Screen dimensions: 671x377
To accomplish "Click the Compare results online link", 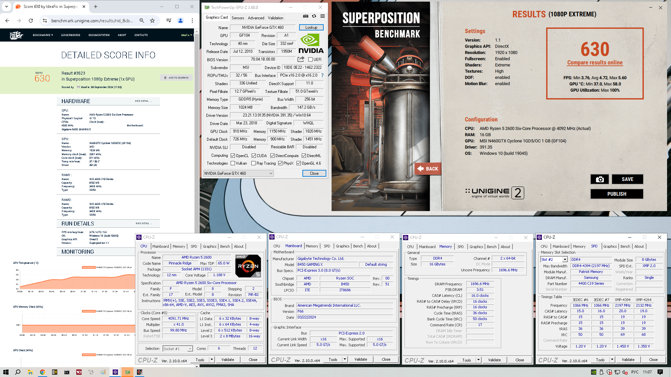I will (x=595, y=63).
